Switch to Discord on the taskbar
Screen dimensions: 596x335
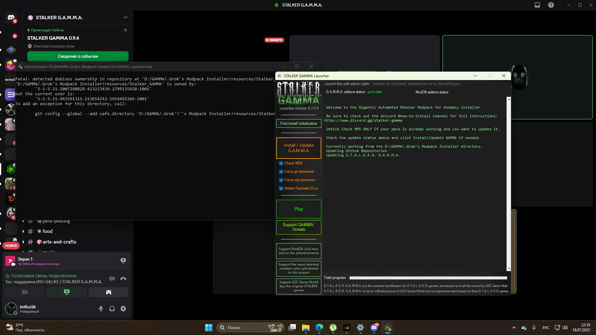pos(374,328)
